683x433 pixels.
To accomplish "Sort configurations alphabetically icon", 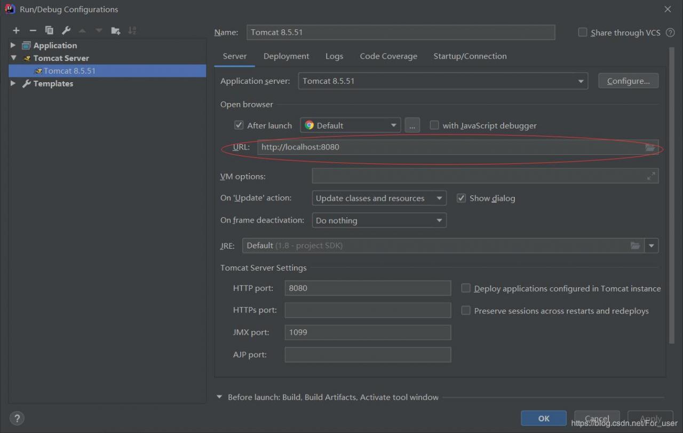I will coord(132,30).
